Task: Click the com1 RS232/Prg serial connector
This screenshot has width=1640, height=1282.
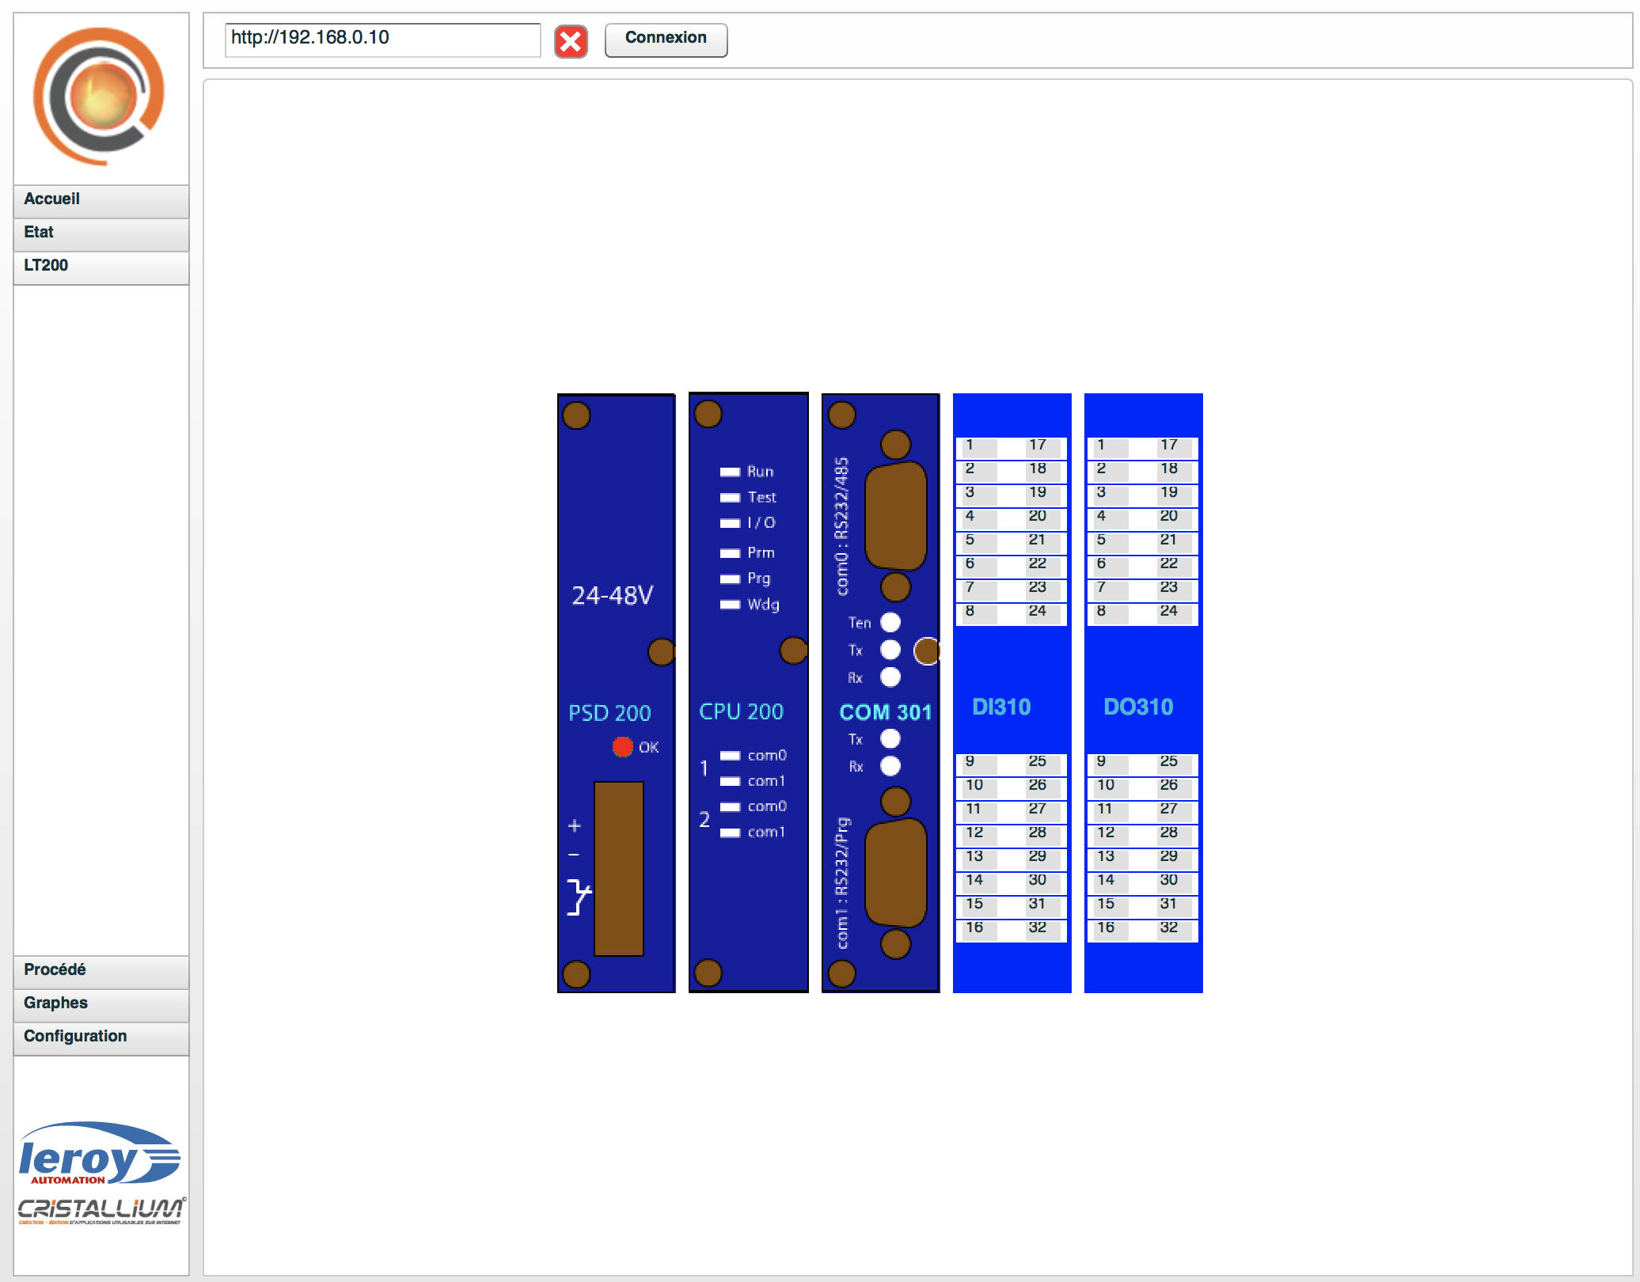Action: 896,872
